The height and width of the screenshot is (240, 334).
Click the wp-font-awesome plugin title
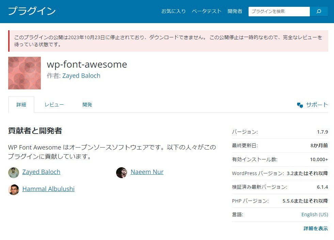point(87,64)
